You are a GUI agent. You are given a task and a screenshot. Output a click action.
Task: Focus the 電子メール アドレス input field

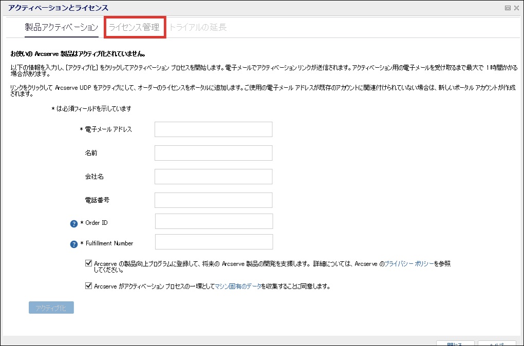(214, 129)
